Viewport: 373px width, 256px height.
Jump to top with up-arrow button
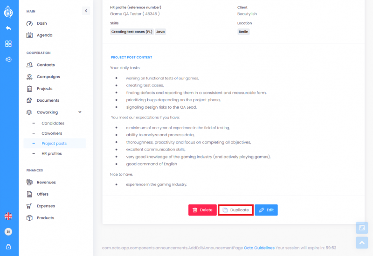click(x=362, y=243)
